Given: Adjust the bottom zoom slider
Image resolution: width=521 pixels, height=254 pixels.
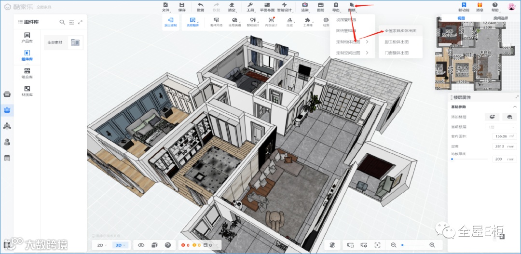Looking at the screenshot, I should (x=413, y=245).
